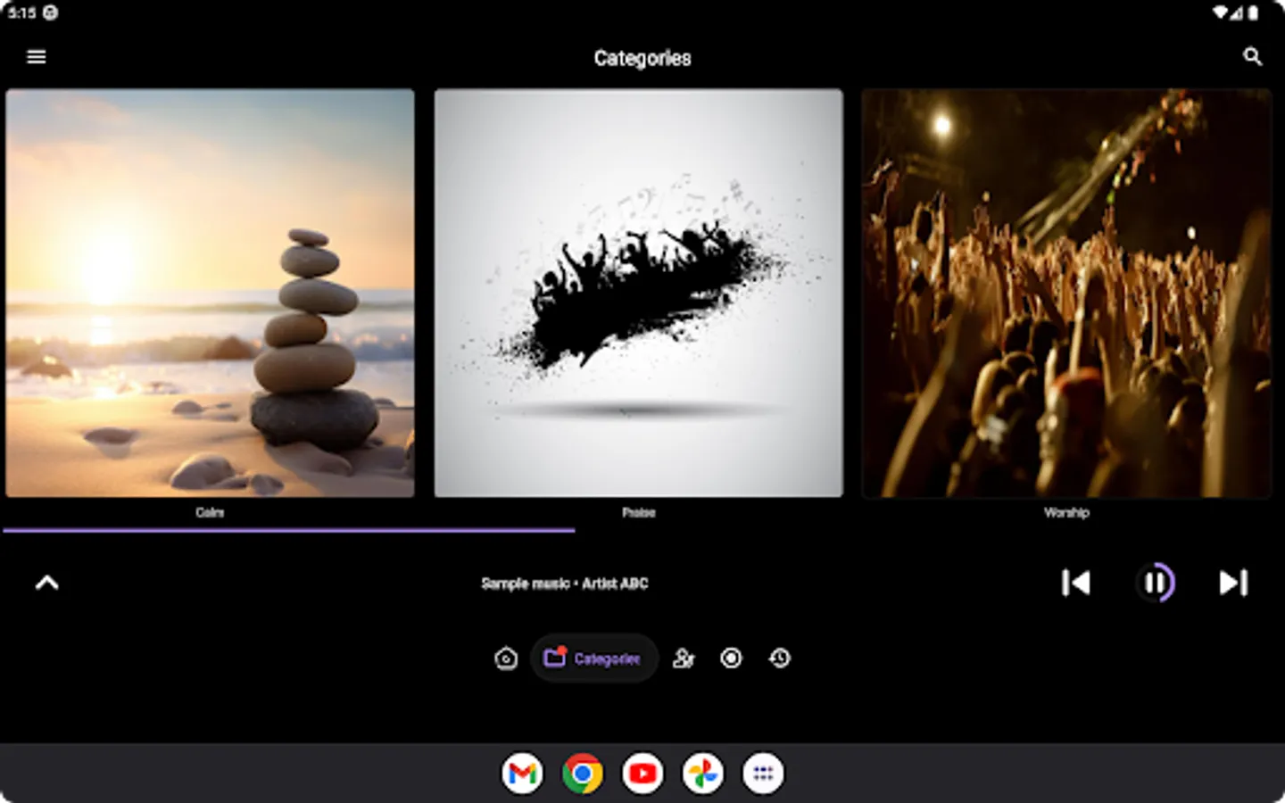Click the Praise label text

pos(639,512)
